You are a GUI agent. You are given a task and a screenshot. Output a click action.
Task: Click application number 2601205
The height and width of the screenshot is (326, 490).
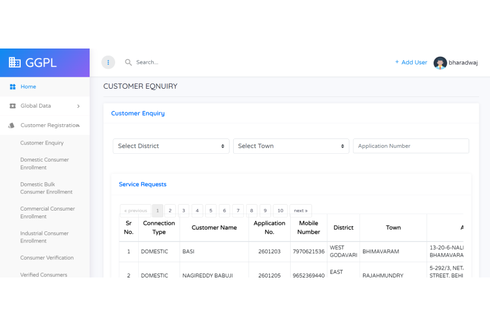pos(269,275)
